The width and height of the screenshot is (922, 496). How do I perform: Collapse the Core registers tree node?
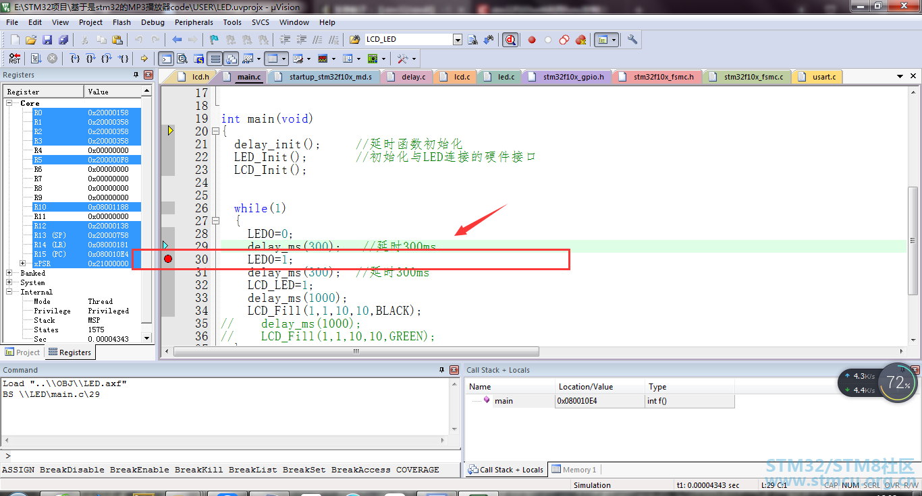coord(9,103)
